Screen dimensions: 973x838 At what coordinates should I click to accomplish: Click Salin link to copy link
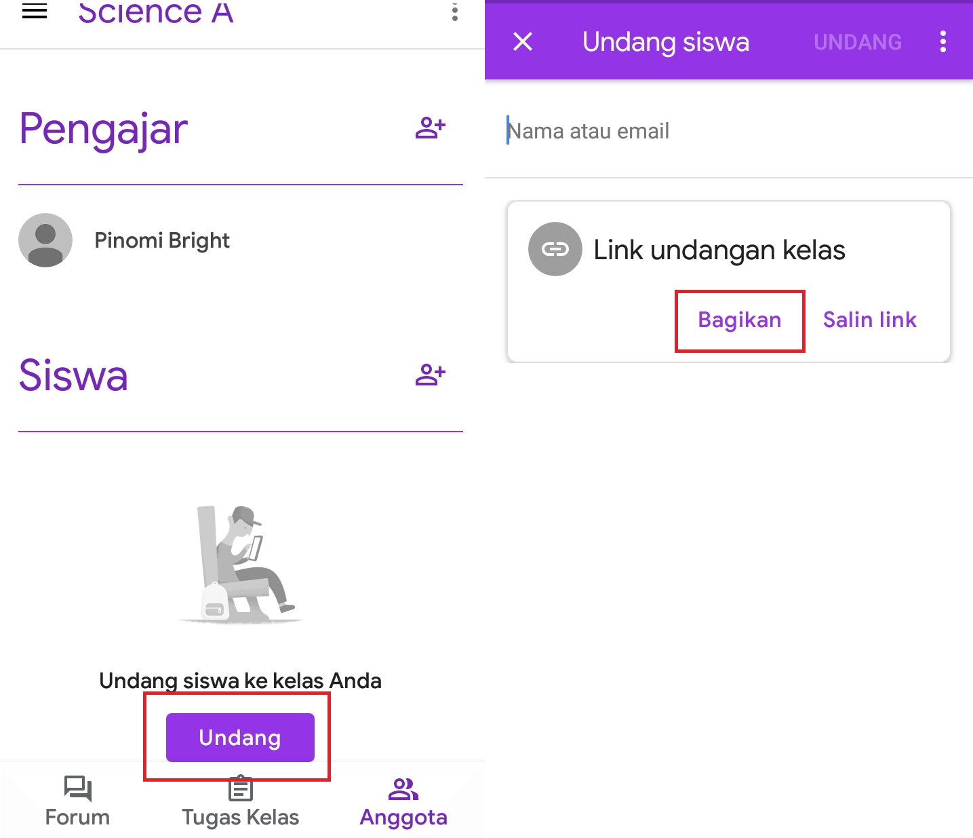click(869, 320)
